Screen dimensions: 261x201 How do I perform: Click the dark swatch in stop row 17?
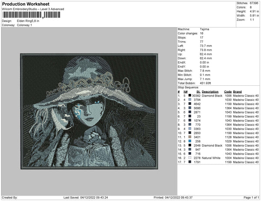click(190, 162)
